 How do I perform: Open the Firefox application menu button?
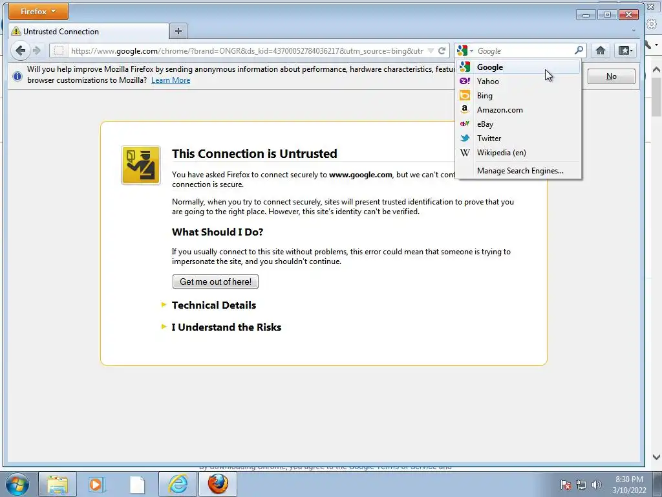pos(38,12)
